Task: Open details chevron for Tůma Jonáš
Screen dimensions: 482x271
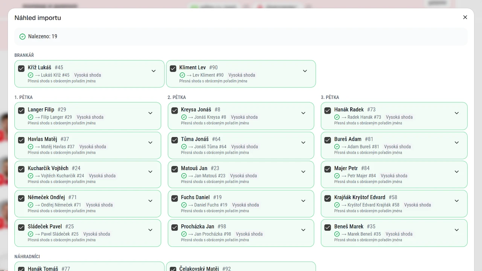Action: click(x=304, y=142)
